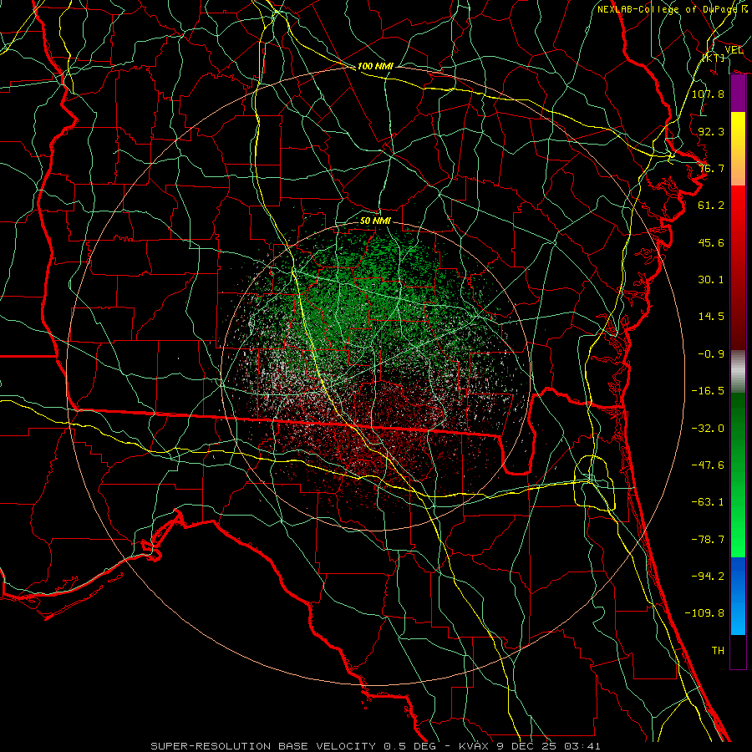
Task: Click the legend value -32.0
Action: pos(708,429)
